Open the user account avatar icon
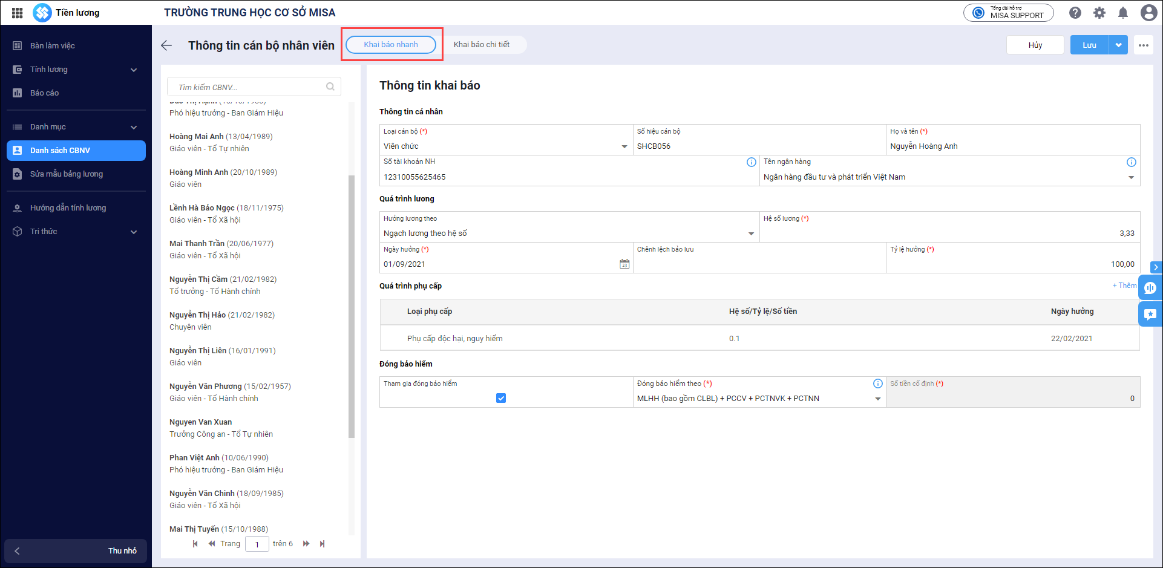The image size is (1163, 568). click(1148, 13)
